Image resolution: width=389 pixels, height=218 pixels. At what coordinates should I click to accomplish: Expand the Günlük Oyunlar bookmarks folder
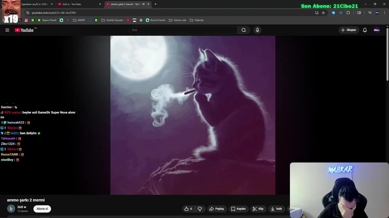[x=112, y=20]
